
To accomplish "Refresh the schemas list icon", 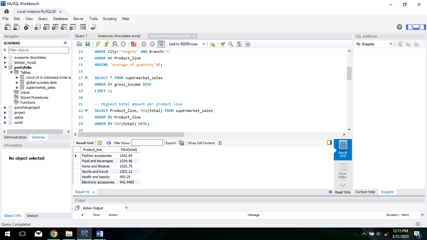I will 65,43.
